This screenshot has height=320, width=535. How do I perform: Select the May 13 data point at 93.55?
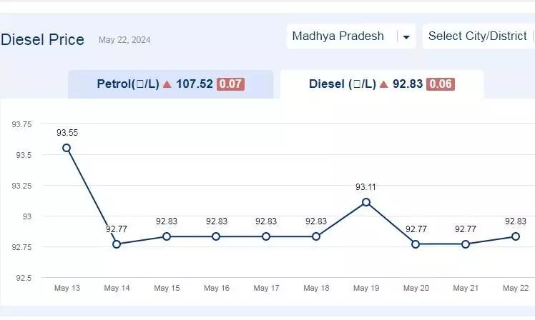67,148
